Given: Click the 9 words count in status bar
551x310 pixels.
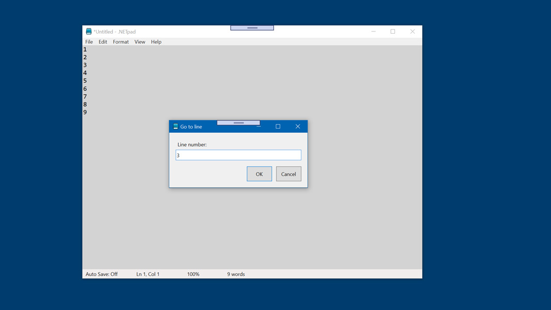Looking at the screenshot, I should point(236,274).
